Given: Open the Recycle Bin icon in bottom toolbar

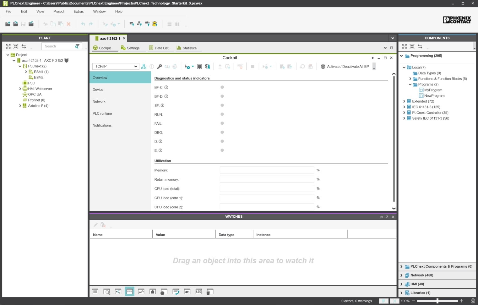Looking at the screenshot, I should (210, 291).
